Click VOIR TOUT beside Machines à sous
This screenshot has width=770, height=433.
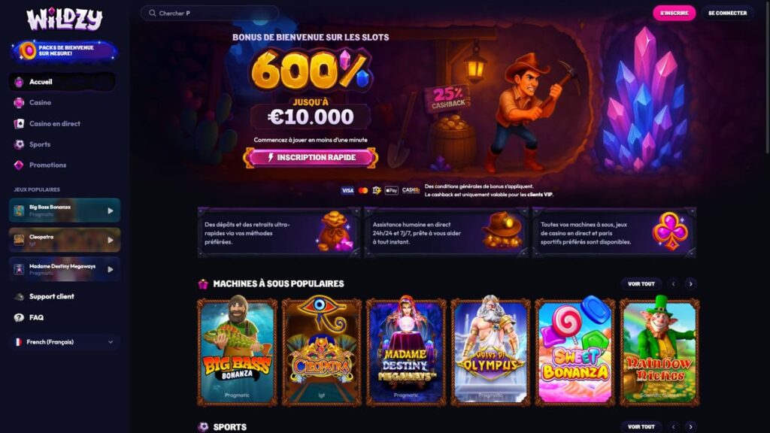click(641, 283)
